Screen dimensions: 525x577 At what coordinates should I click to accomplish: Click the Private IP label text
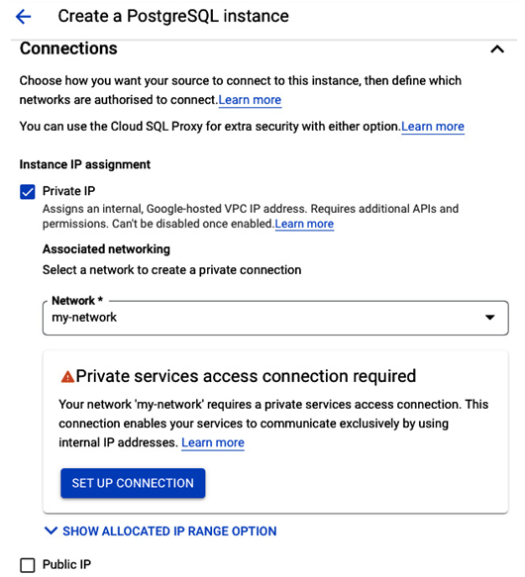69,191
